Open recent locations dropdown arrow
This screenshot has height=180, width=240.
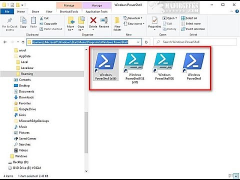tap(18, 42)
